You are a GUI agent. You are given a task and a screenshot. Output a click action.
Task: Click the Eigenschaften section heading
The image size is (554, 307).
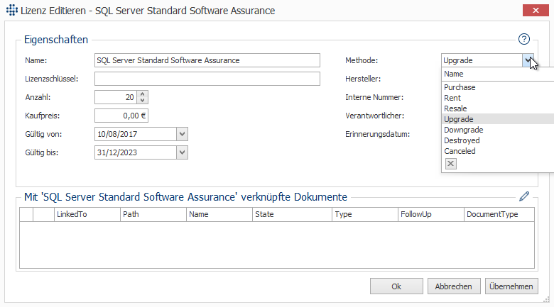(x=56, y=40)
